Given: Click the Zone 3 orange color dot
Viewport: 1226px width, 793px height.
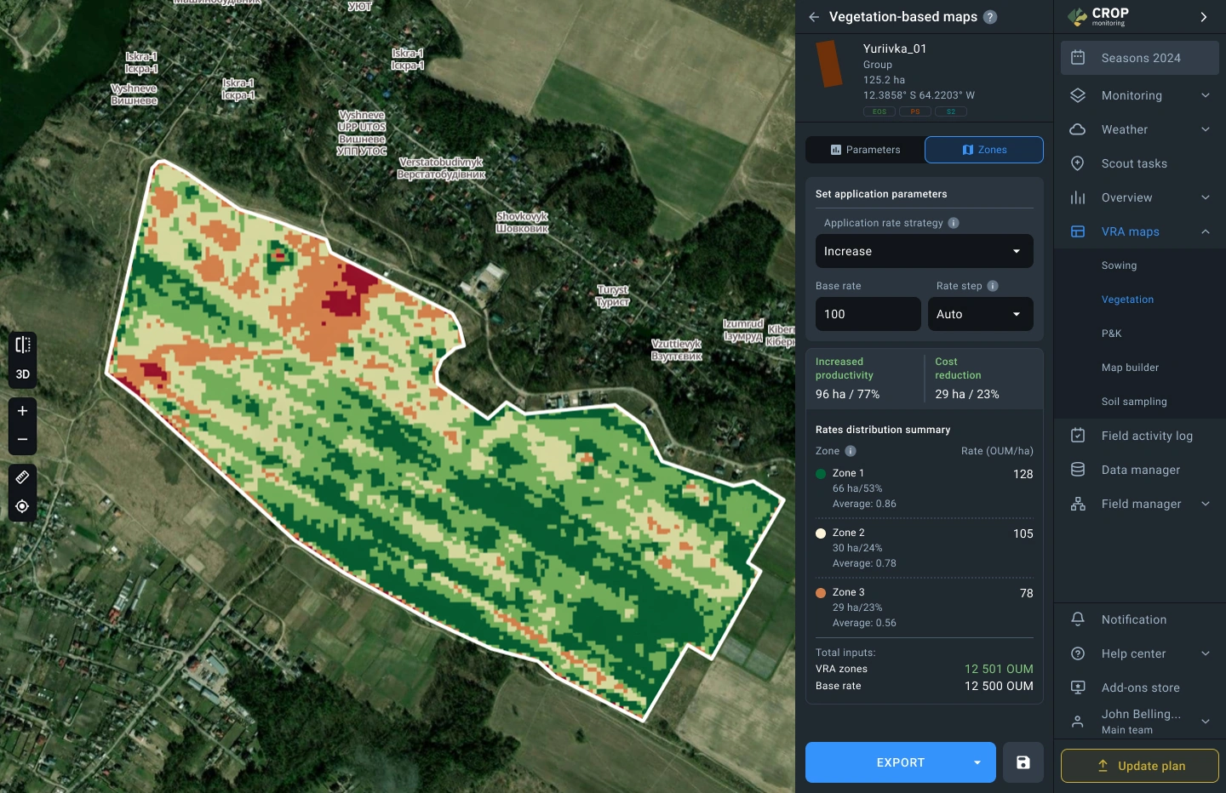Looking at the screenshot, I should pos(821,593).
